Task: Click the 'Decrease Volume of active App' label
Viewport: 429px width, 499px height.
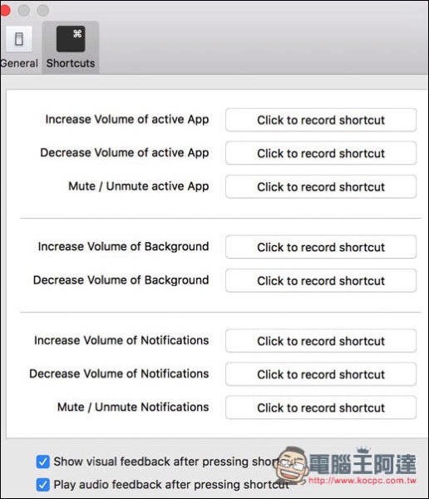Action: pos(125,153)
